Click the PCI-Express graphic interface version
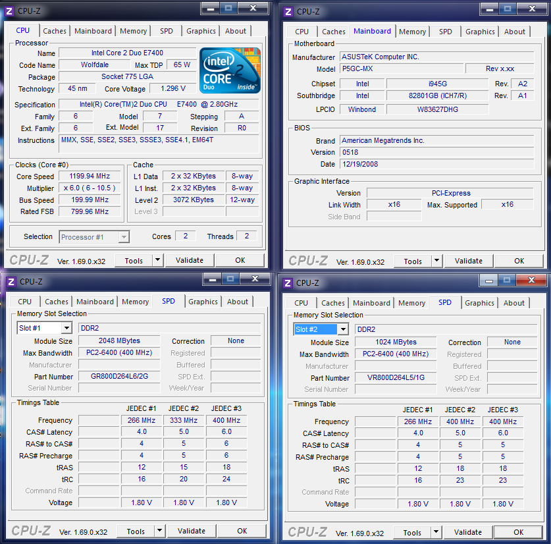The image size is (551, 544). pos(450,193)
